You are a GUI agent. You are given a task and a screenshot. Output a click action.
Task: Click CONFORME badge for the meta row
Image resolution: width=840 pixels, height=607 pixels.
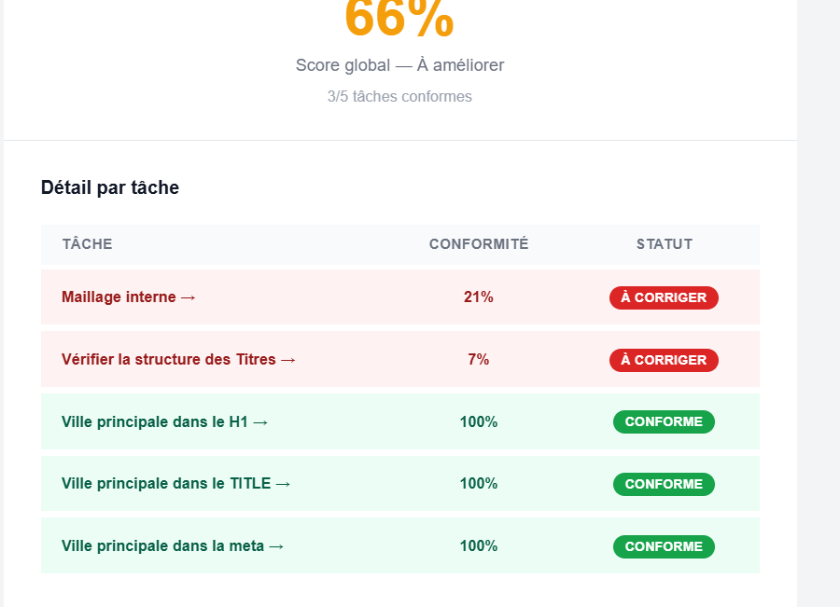tap(664, 546)
